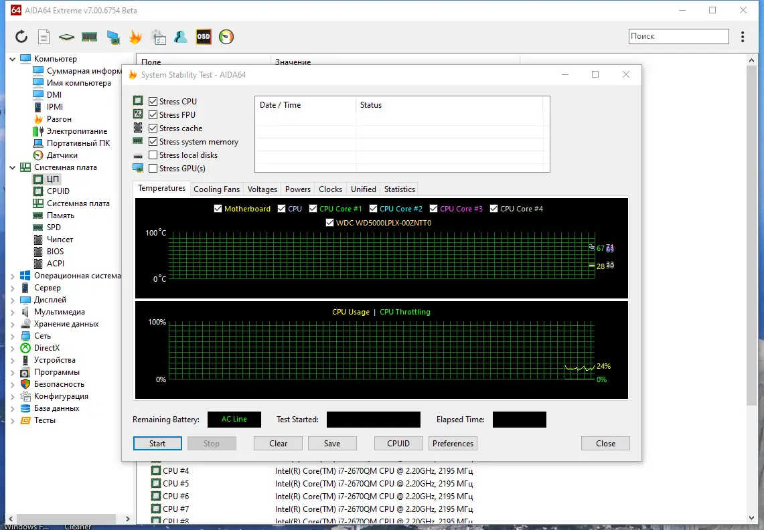Viewport: 764px width, 530px height.
Task: Click the Save button
Action: [332, 443]
